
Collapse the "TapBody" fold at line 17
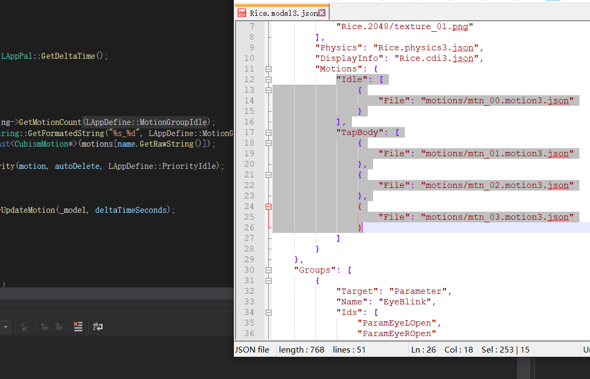pyautogui.click(x=268, y=132)
